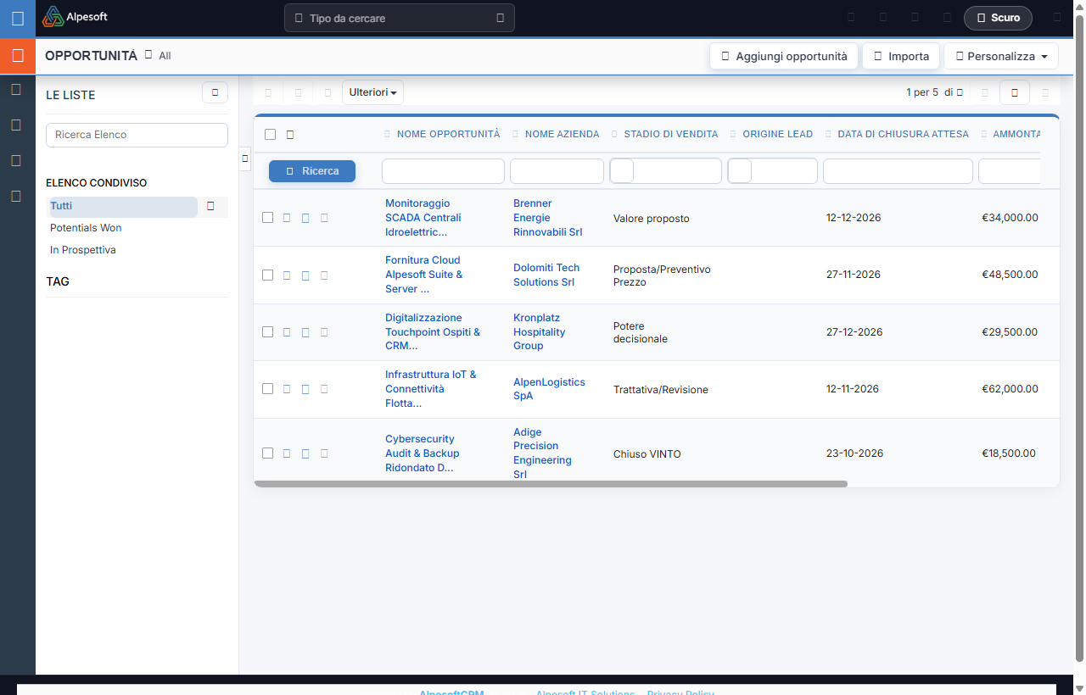Select checkbox for Cybersecurity Audit row
1086x695 pixels.
coord(268,453)
